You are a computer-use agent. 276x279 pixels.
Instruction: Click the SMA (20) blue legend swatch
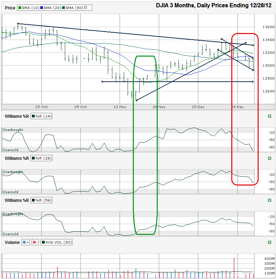tap(42, 8)
